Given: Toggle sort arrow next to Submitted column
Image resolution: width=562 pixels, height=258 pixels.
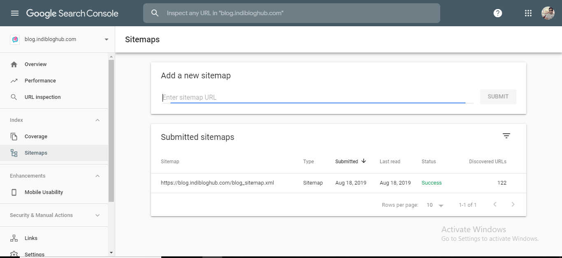Looking at the screenshot, I should pos(364,161).
